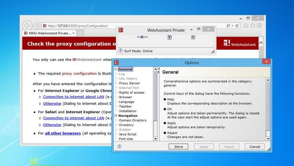Click the WebAssistant surf mode slider icon
This screenshot has height=166, width=294.
tap(142, 37)
